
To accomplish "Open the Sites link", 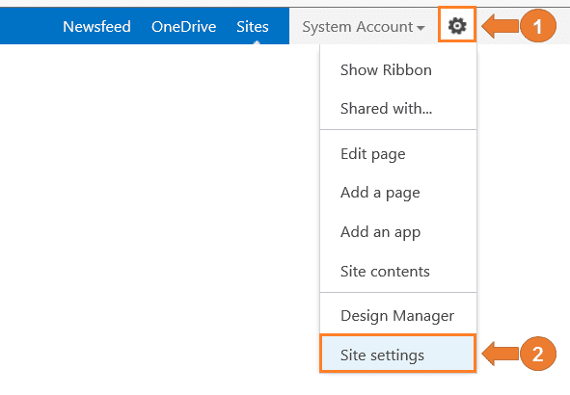I will tap(253, 27).
